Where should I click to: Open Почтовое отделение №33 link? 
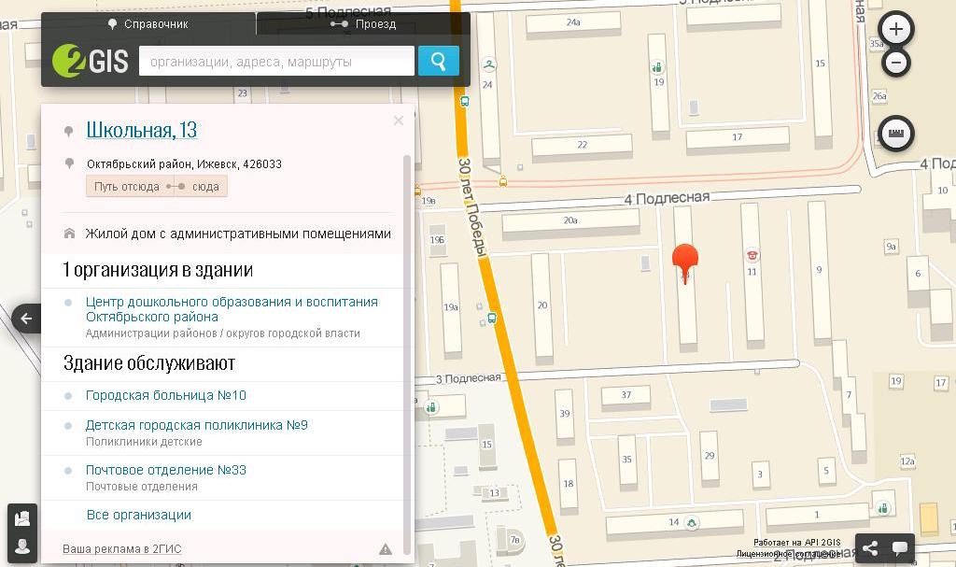[x=166, y=470]
